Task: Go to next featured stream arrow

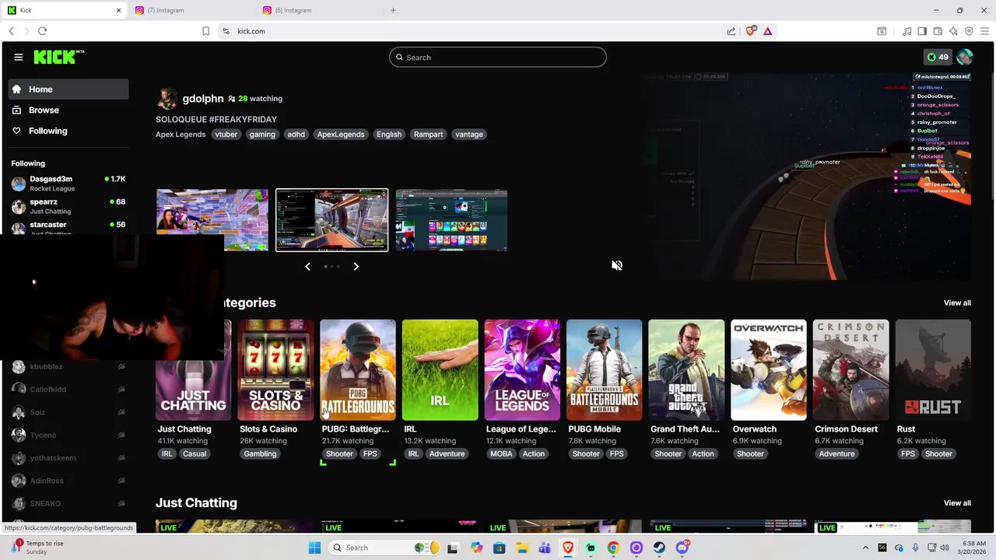Action: pos(356,266)
